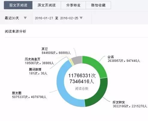Go to the 微信收藏 tab
The height and width of the screenshot is (121, 148).
[98, 5]
